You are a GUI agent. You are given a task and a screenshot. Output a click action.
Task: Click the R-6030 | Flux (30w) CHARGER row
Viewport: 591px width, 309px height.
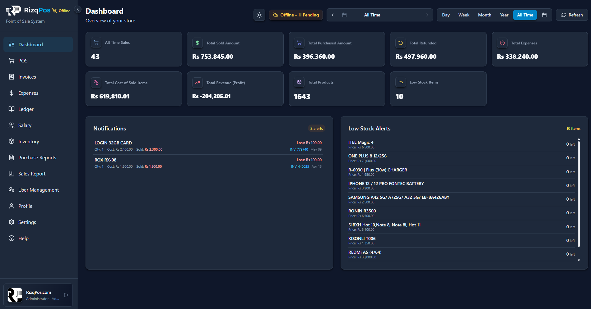[x=462, y=172]
